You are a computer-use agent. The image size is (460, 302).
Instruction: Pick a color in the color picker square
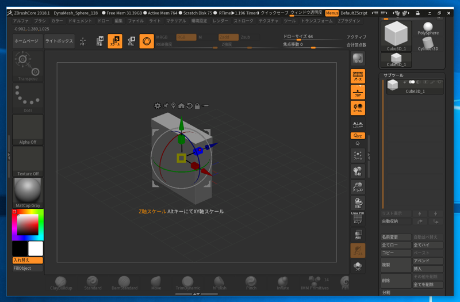click(28, 225)
